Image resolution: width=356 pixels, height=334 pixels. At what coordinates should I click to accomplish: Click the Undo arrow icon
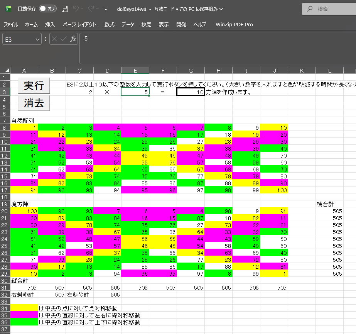pos(76,9)
